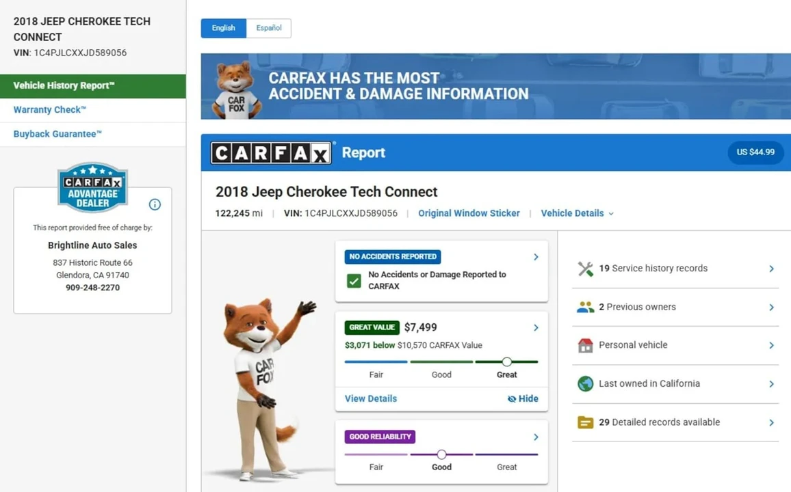Click the $7,499 price text
The width and height of the screenshot is (791, 492).
421,328
